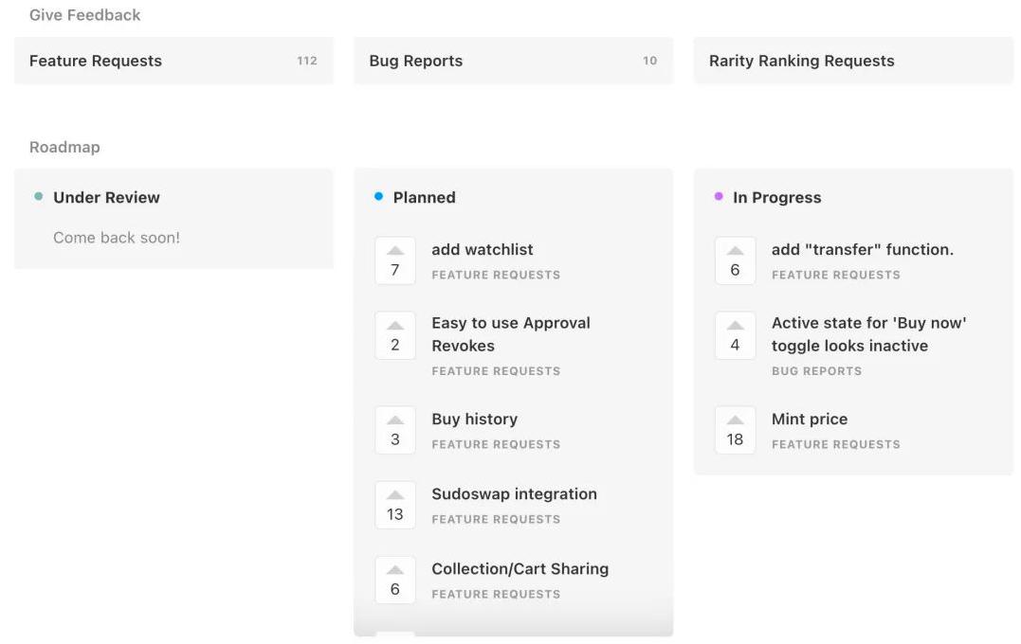Open the 'add watchlist' post title
Viewport: 1021px width, 644px height.
coord(482,250)
